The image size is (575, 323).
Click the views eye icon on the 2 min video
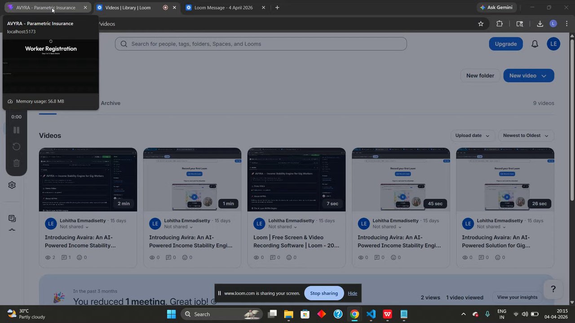point(48,258)
